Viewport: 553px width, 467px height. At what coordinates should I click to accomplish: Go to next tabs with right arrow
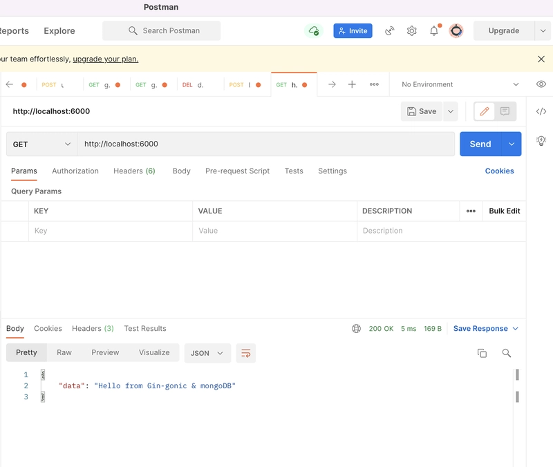click(332, 84)
